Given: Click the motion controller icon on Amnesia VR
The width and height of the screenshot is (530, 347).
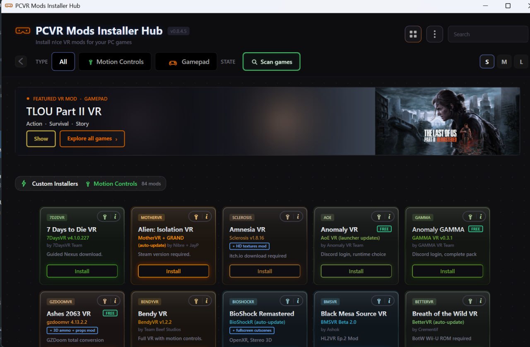Looking at the screenshot, I should 287,216.
